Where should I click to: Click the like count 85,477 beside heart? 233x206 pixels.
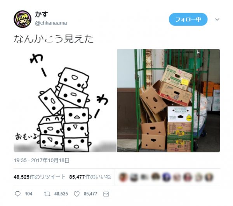[x=90, y=194]
